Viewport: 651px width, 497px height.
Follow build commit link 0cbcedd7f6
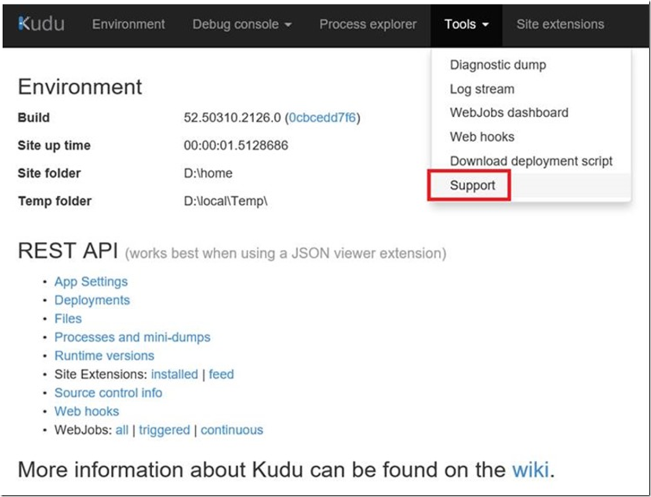coord(322,118)
